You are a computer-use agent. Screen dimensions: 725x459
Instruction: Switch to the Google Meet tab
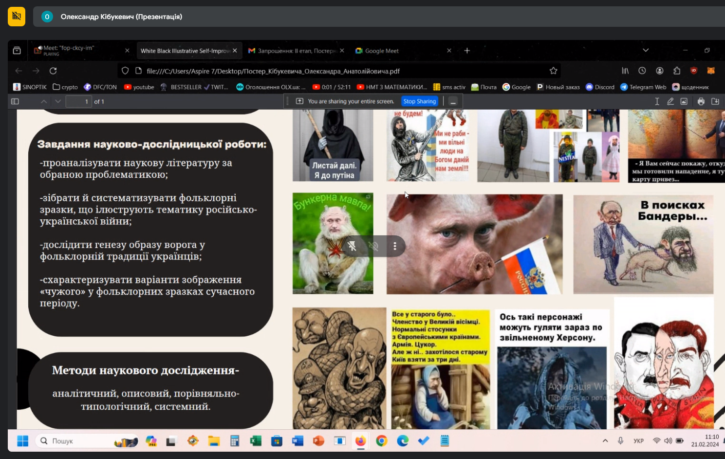[x=382, y=51]
